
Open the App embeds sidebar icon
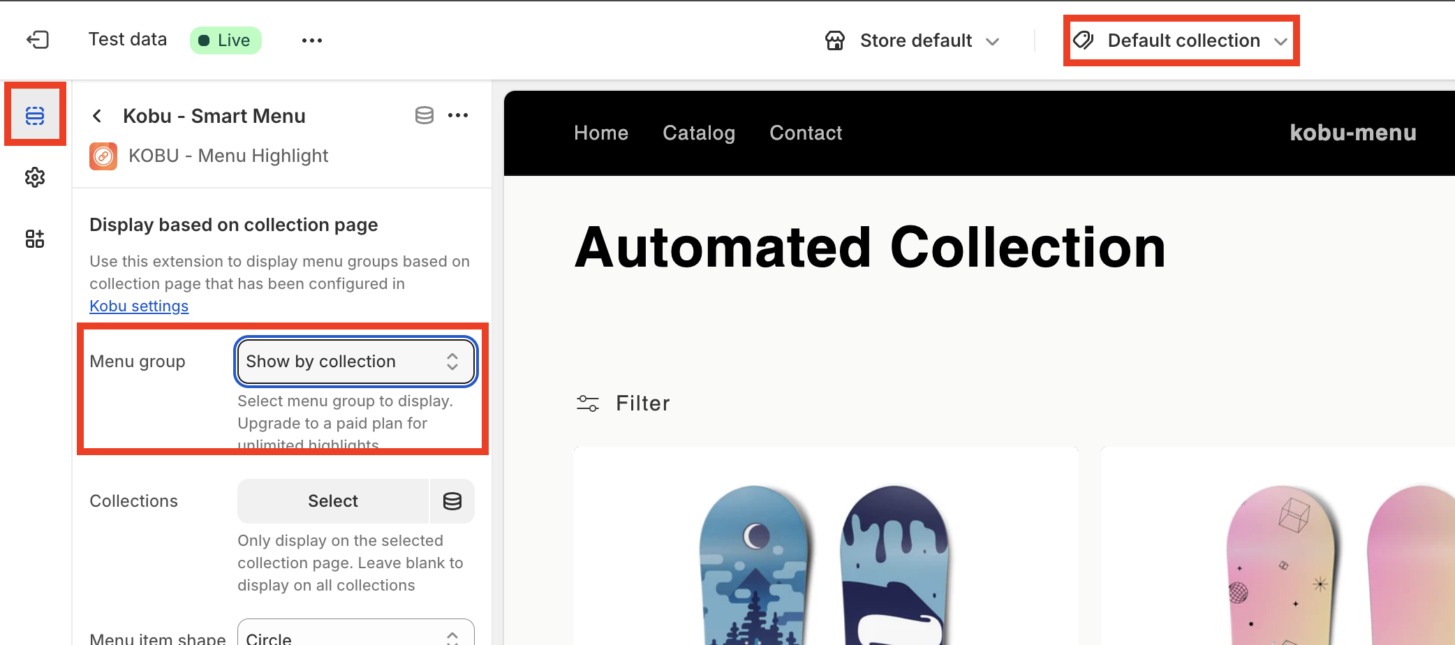pyautogui.click(x=35, y=239)
